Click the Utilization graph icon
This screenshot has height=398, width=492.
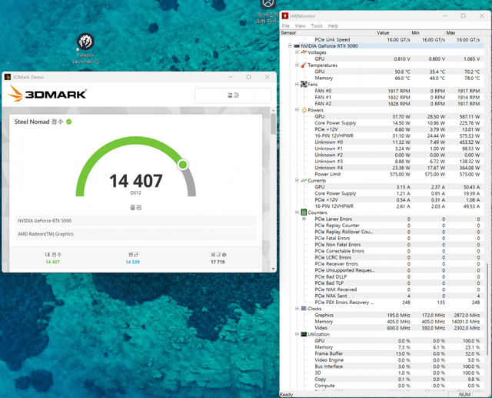(x=304, y=335)
